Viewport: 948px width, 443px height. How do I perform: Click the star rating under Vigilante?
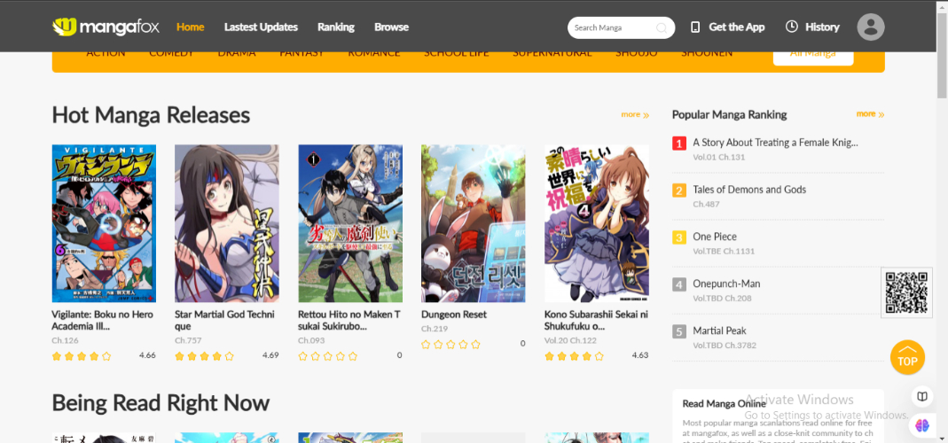pyautogui.click(x=82, y=356)
